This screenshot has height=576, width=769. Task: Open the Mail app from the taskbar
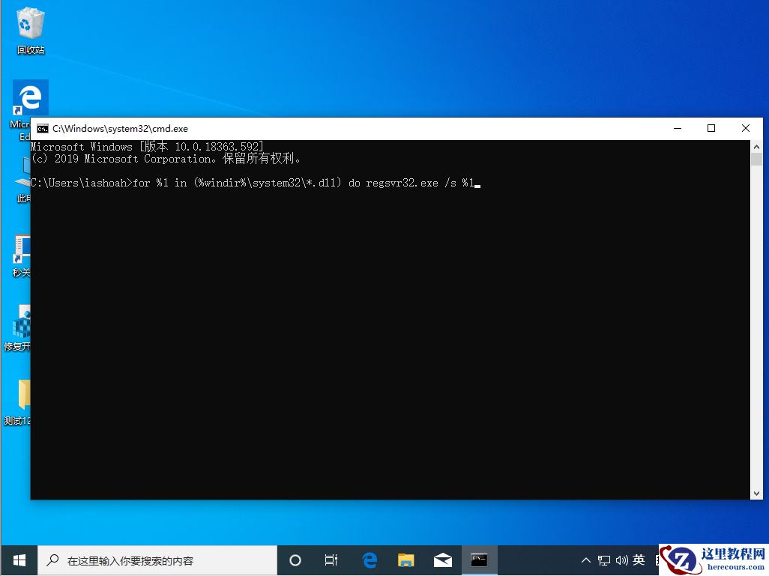(442, 560)
